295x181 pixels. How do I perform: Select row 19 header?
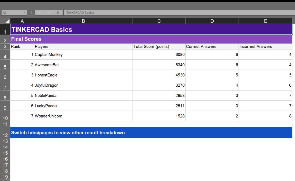pyautogui.click(x=5, y=177)
